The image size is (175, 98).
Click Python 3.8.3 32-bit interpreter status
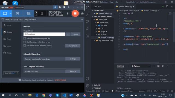click(x=93, y=91)
